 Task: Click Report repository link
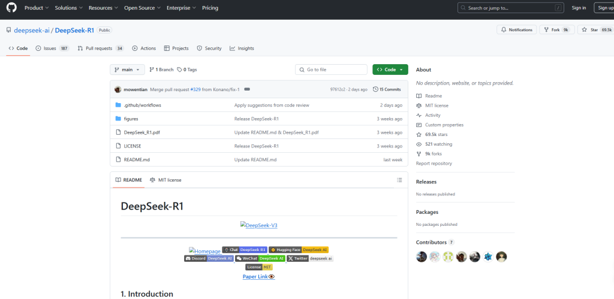[x=434, y=164]
